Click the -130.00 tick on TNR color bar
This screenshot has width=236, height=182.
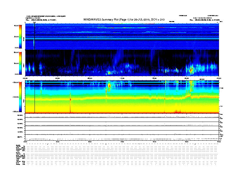pos(15,82)
